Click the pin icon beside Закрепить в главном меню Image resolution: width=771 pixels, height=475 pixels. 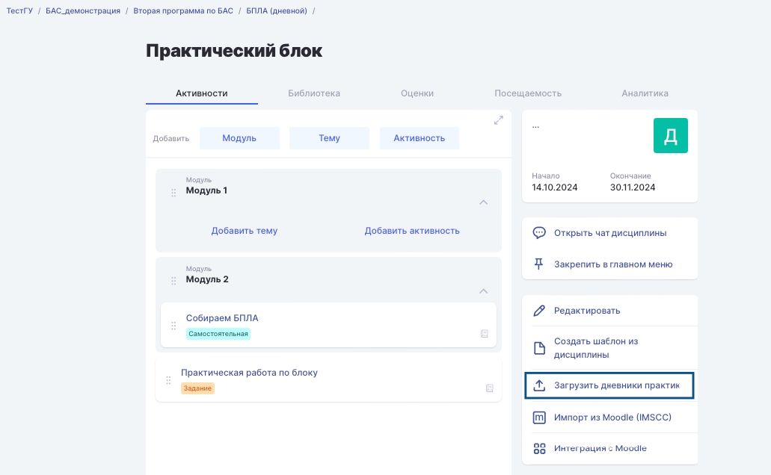[x=539, y=264]
